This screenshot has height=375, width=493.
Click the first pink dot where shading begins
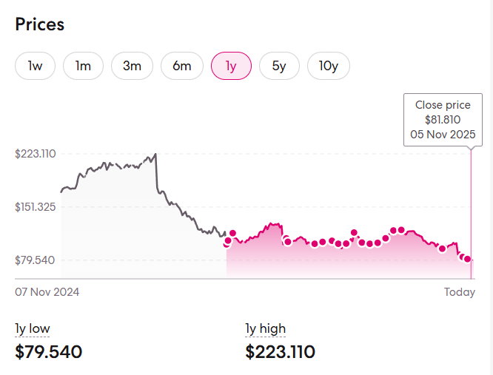click(x=227, y=242)
